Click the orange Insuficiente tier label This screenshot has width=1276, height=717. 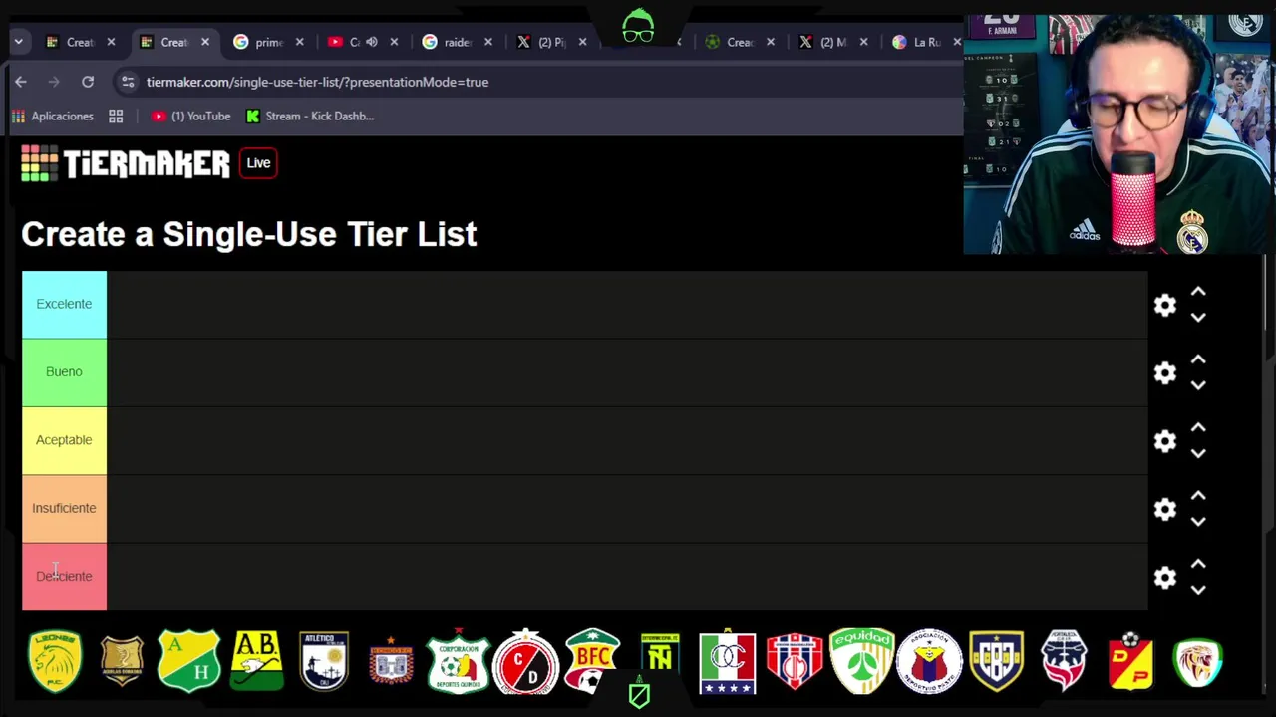point(64,508)
